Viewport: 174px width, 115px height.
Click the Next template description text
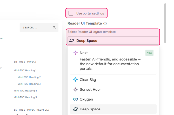pyautogui.click(x=110, y=64)
